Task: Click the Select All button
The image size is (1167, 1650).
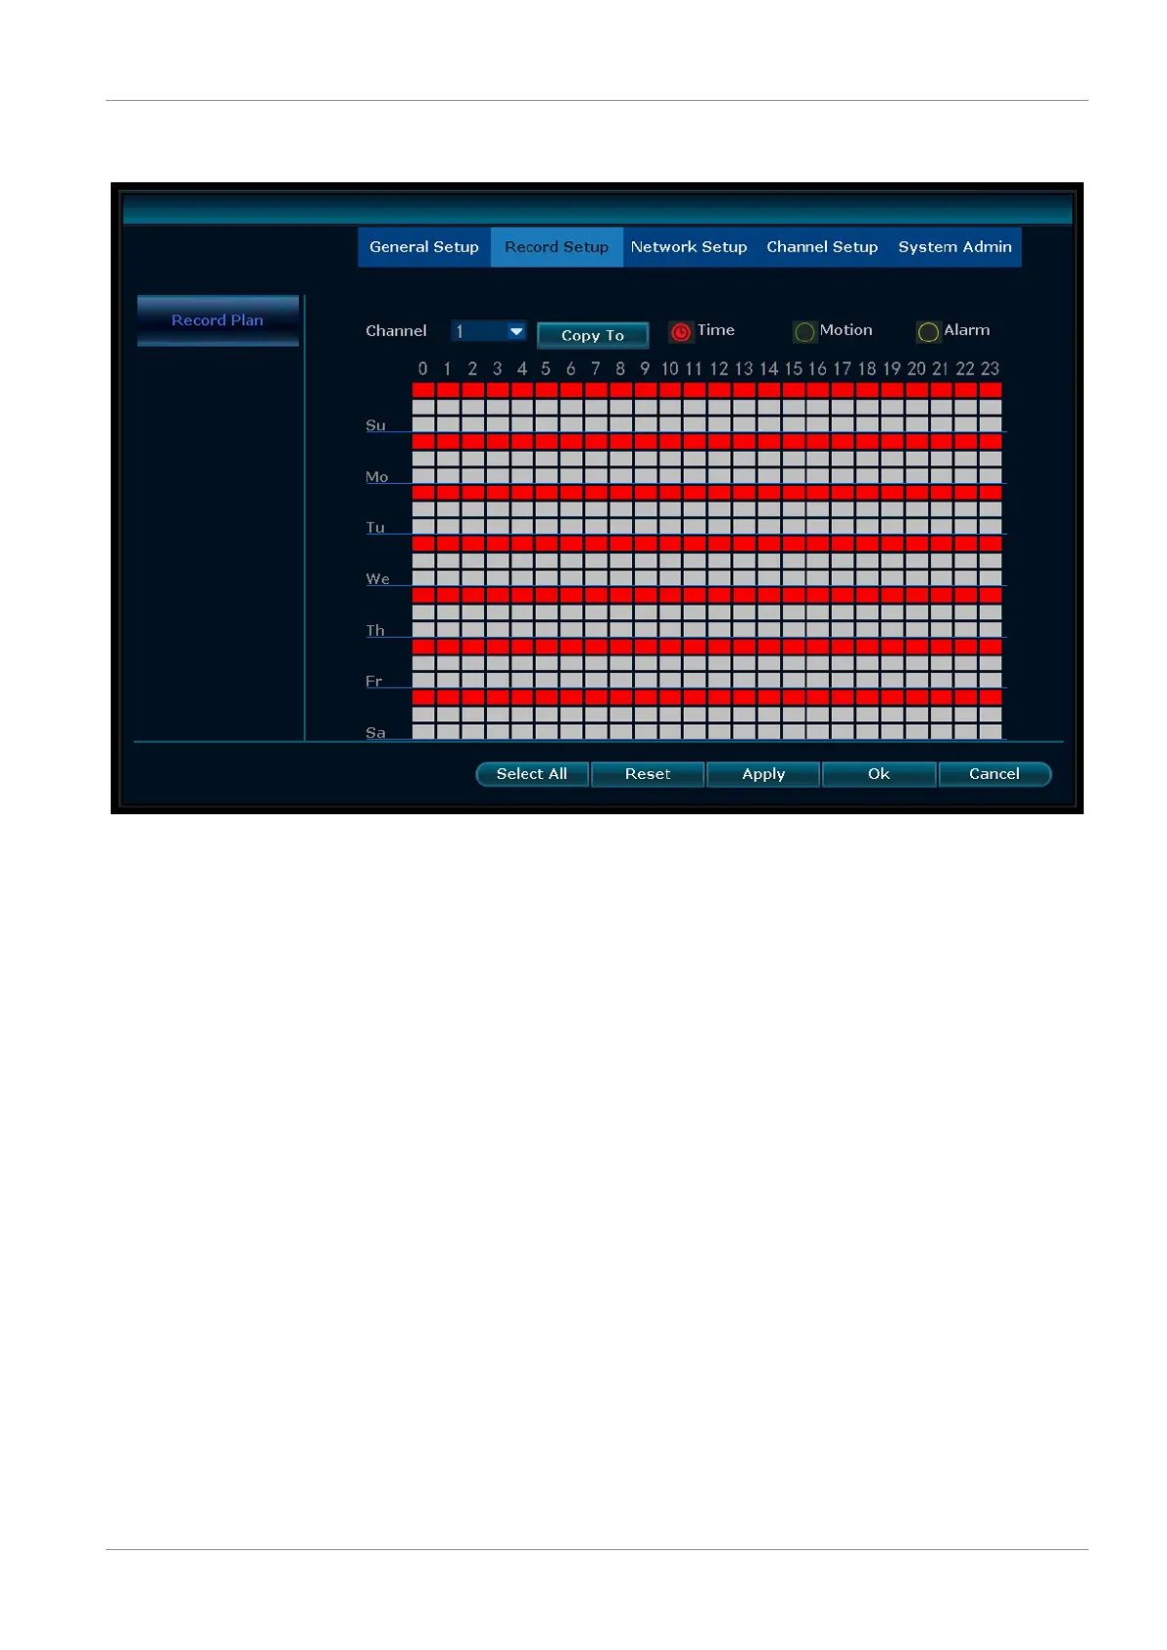Action: click(x=532, y=774)
